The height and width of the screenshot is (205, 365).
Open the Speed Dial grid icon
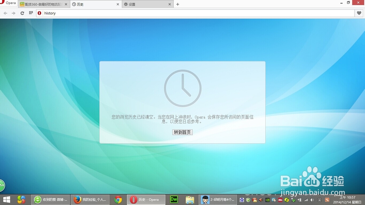[31, 13]
